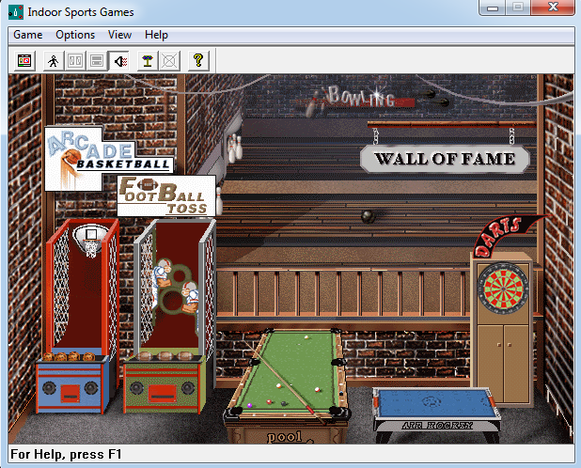Click the Air Hockey table label
This screenshot has width=581, height=468.
click(437, 426)
